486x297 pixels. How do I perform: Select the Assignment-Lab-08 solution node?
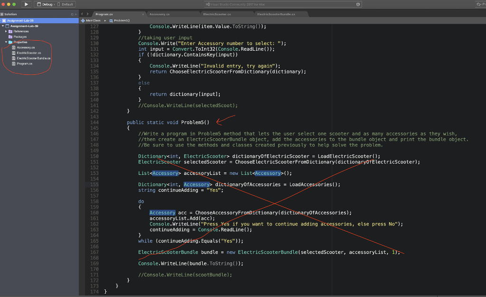[x=21, y=20]
